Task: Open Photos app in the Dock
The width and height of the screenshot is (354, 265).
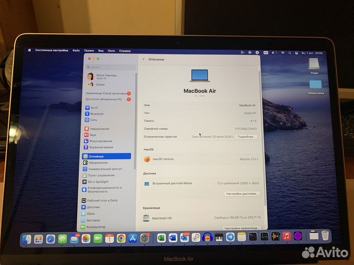Action: [x=86, y=238]
